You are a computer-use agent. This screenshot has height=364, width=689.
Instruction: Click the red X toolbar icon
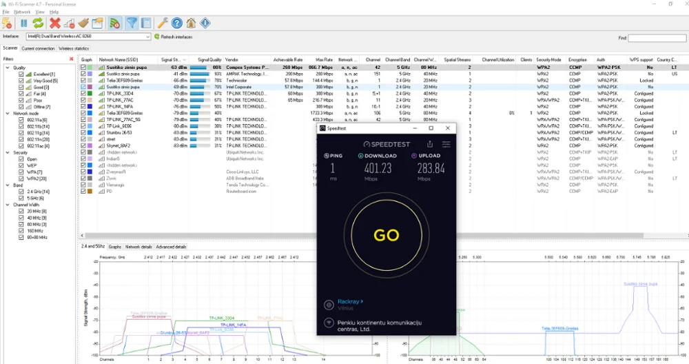click(x=55, y=23)
